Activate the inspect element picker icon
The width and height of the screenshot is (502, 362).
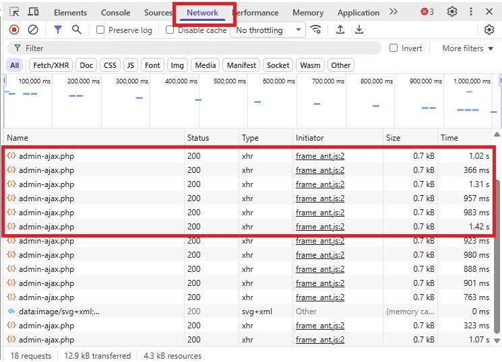[14, 12]
